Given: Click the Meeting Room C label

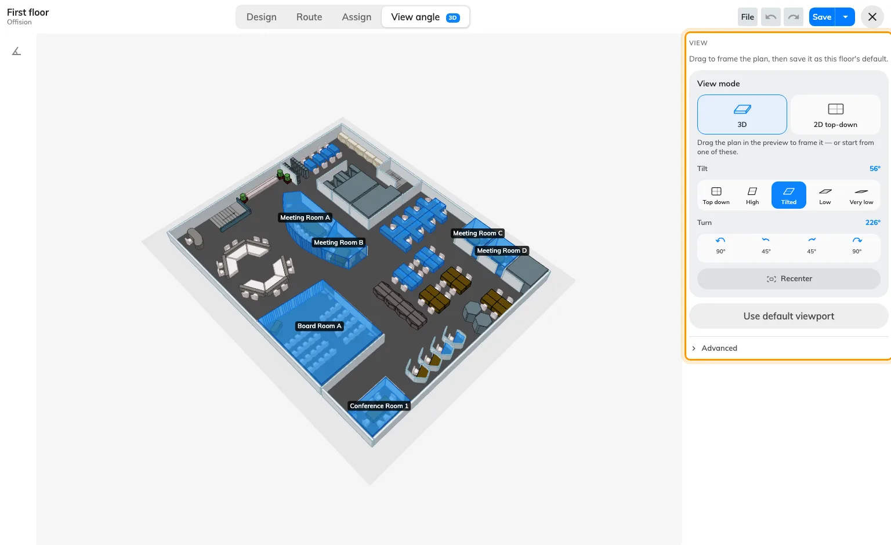Looking at the screenshot, I should (x=478, y=234).
